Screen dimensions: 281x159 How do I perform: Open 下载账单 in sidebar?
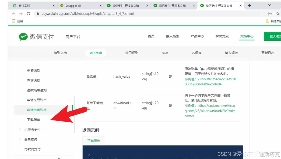click(x=34, y=120)
